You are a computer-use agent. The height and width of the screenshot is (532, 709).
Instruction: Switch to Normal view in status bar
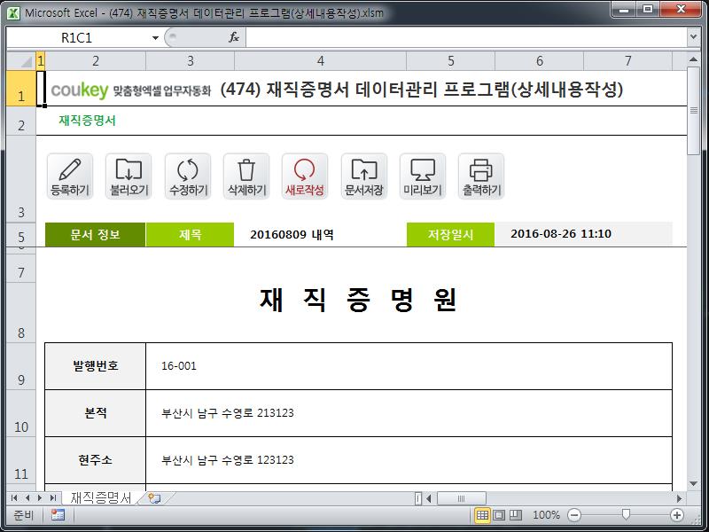482,515
